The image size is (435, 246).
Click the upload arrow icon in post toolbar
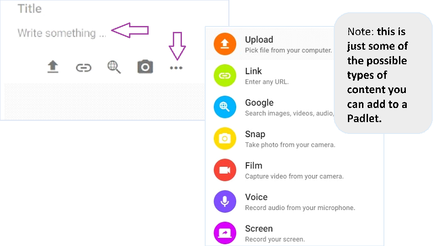53,67
